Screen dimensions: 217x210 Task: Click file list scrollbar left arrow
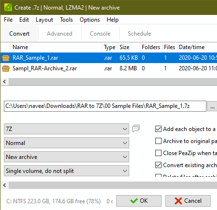(4, 81)
